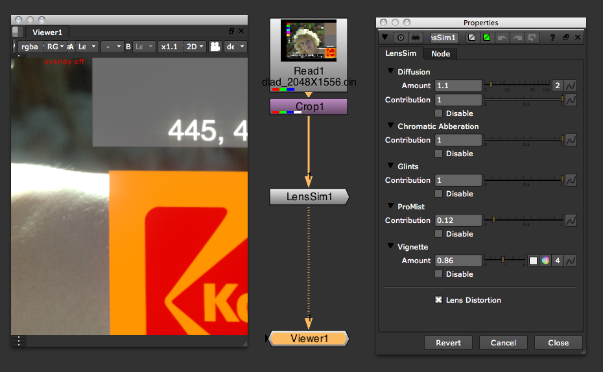The height and width of the screenshot is (372, 603).
Task: Open the A input Le dropdown
Action: (87, 47)
